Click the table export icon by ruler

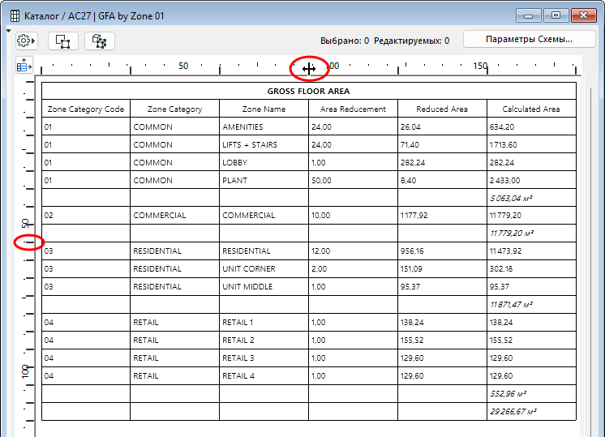[24, 66]
